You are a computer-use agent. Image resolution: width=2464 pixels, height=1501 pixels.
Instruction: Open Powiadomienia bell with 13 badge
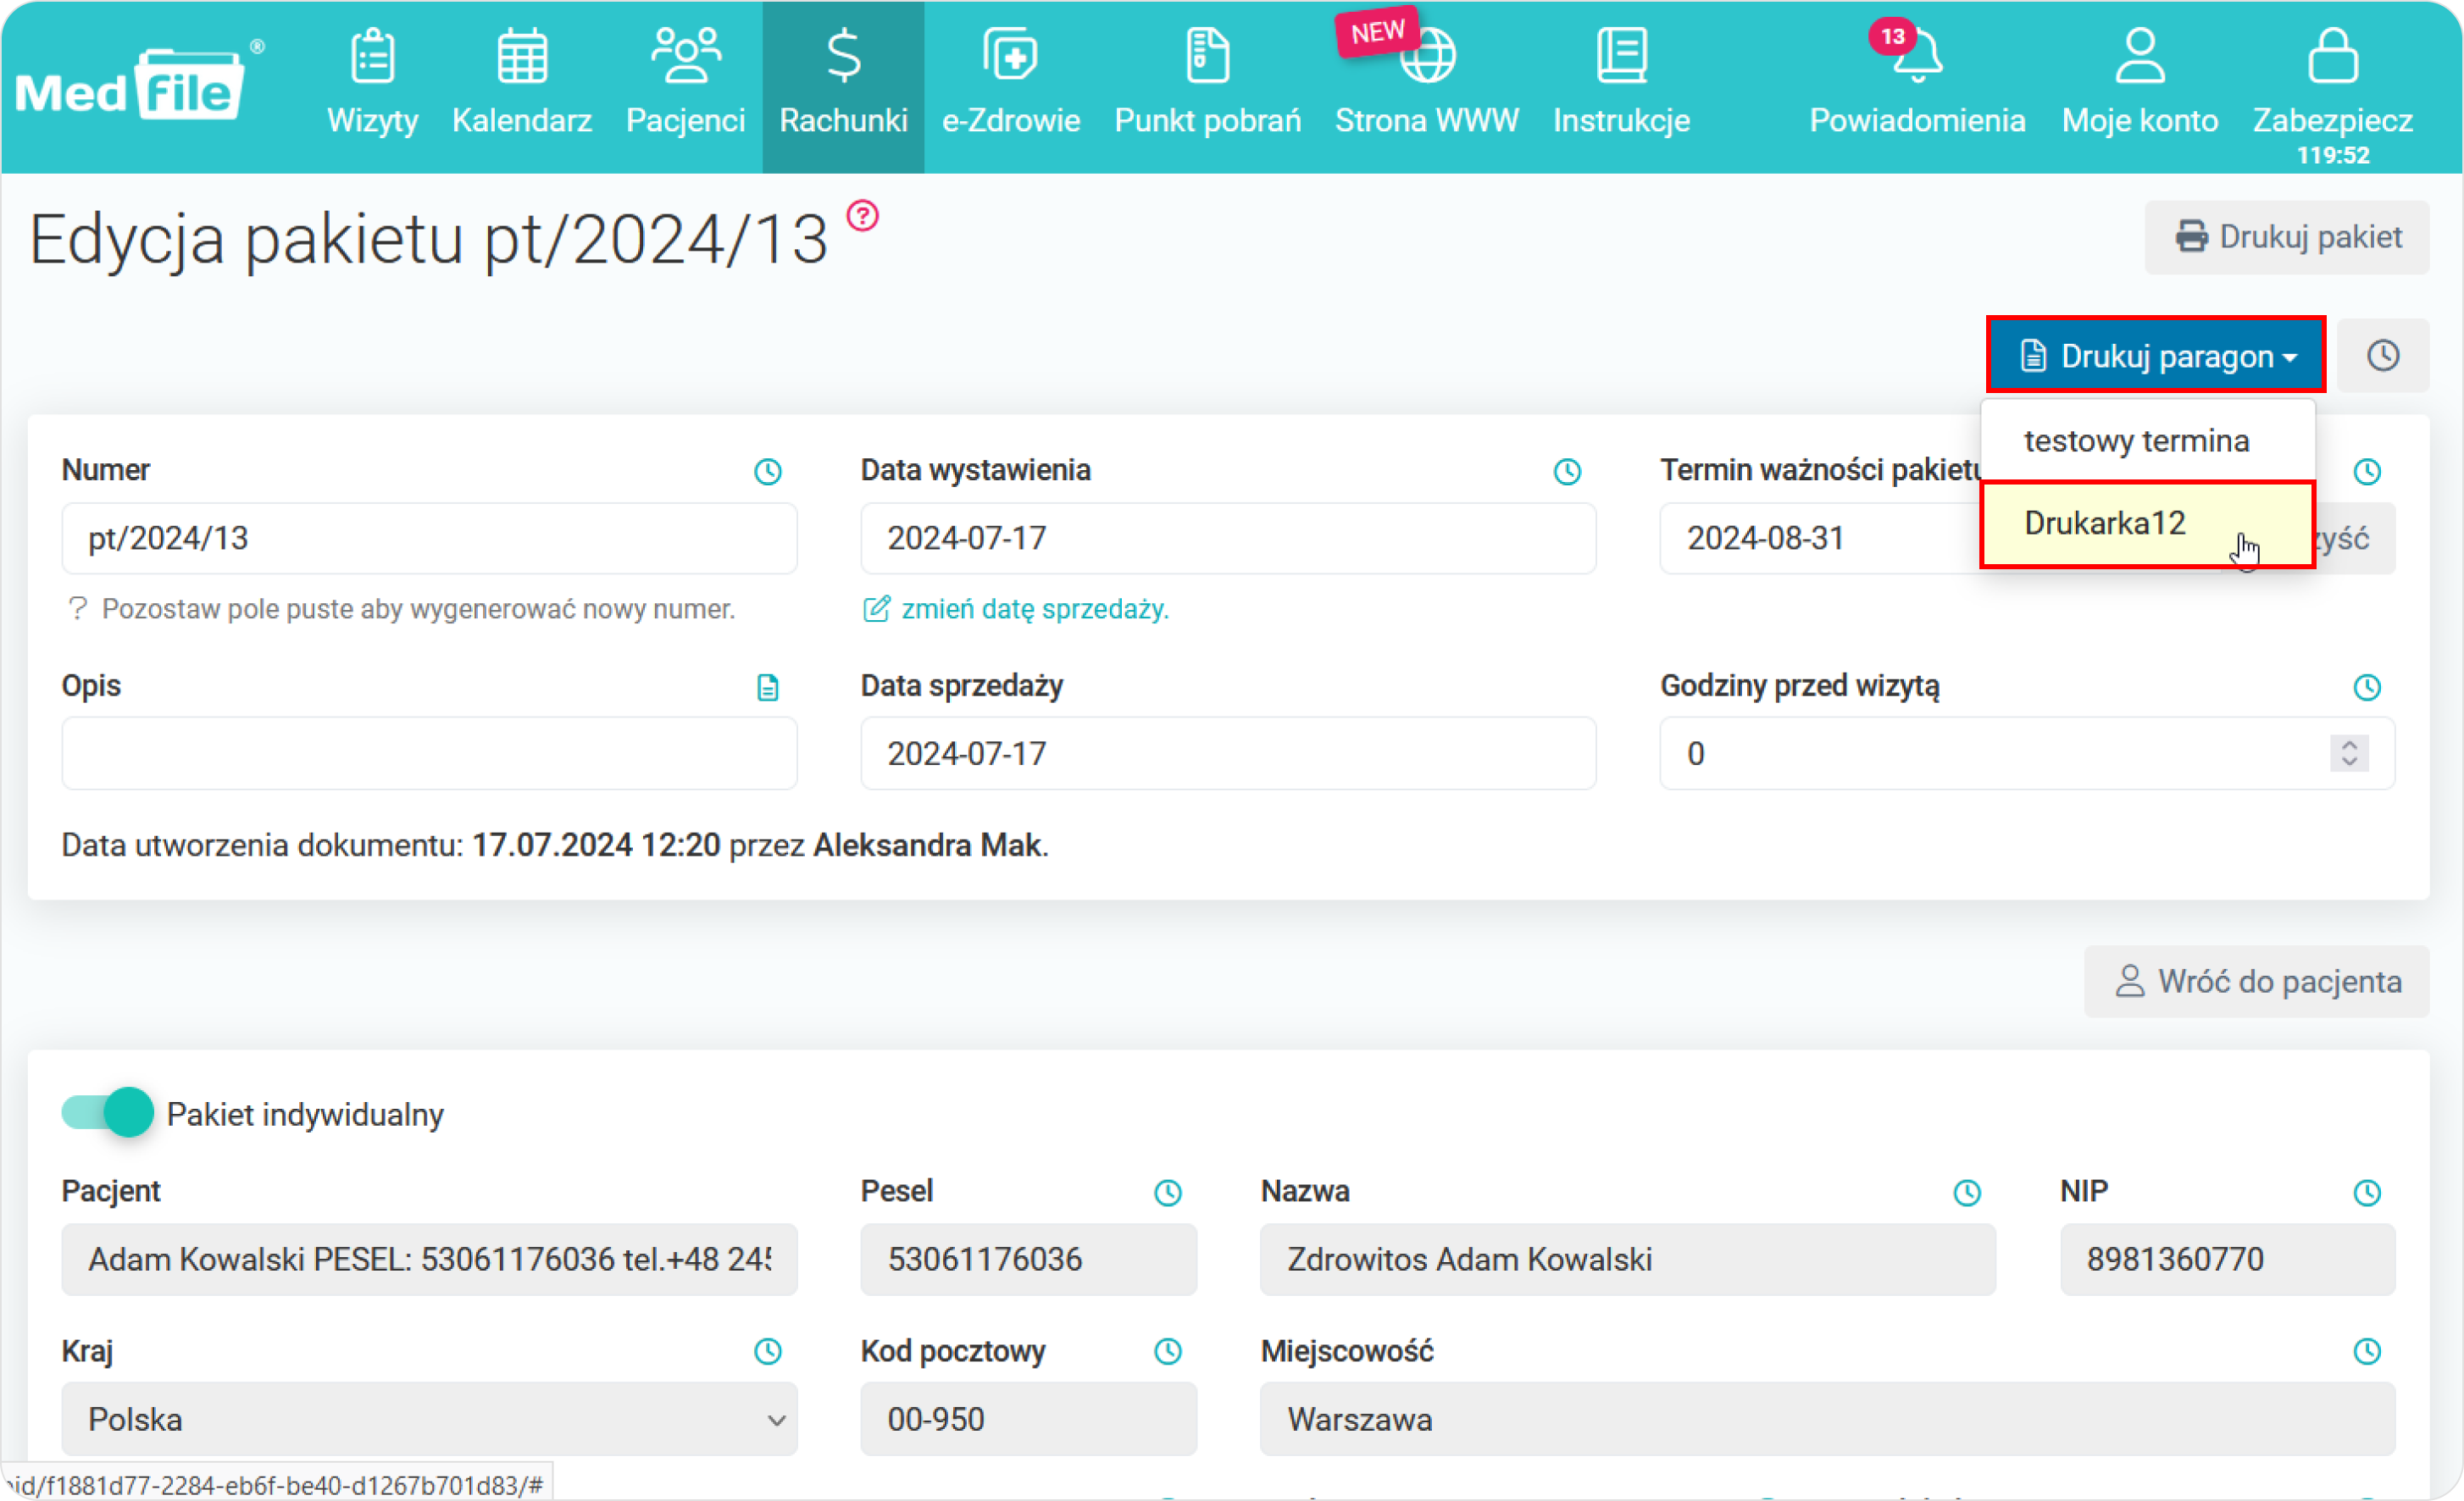click(x=1916, y=55)
